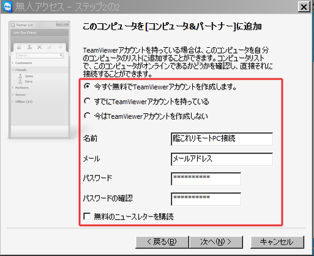Focus the パスワードの確認 input field
The height and width of the screenshot is (256, 314).
pos(206,199)
